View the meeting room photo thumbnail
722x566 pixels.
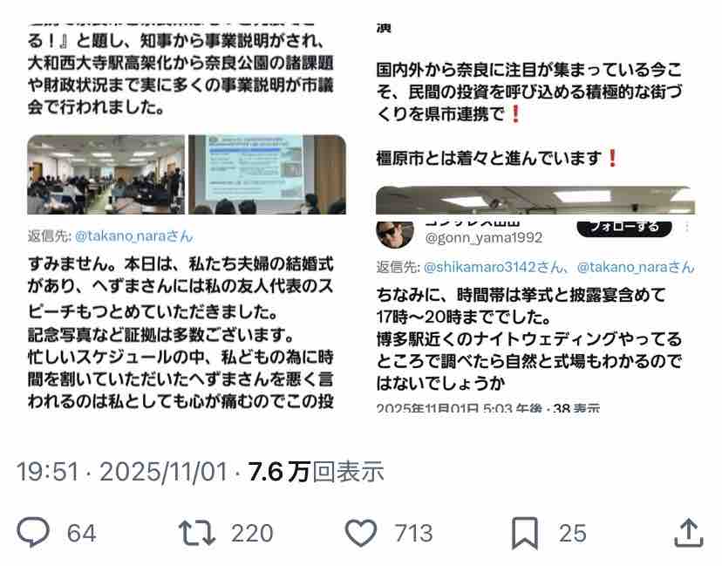coord(106,174)
